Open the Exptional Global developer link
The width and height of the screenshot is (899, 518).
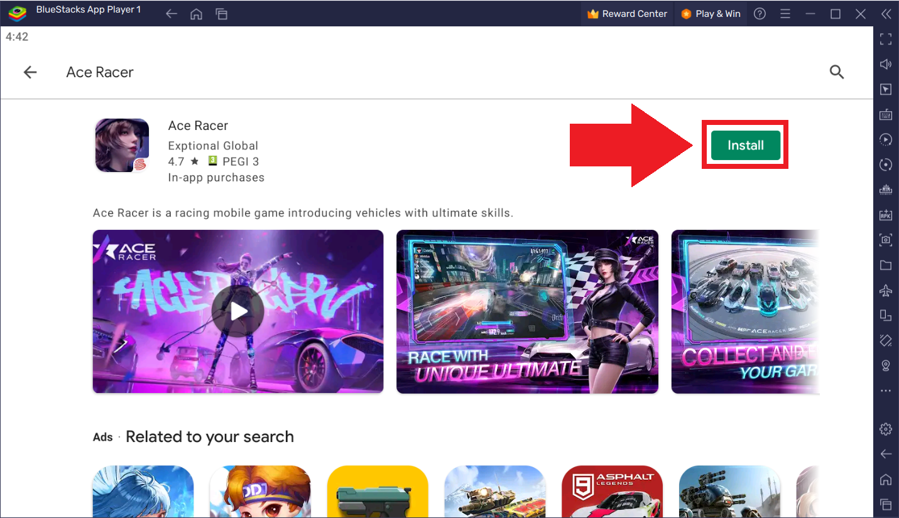[x=213, y=146]
